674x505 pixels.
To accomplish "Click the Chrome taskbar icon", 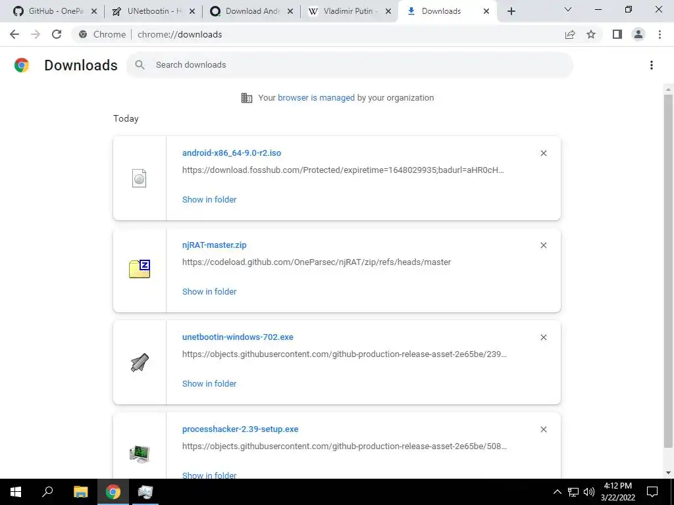I will 113,492.
